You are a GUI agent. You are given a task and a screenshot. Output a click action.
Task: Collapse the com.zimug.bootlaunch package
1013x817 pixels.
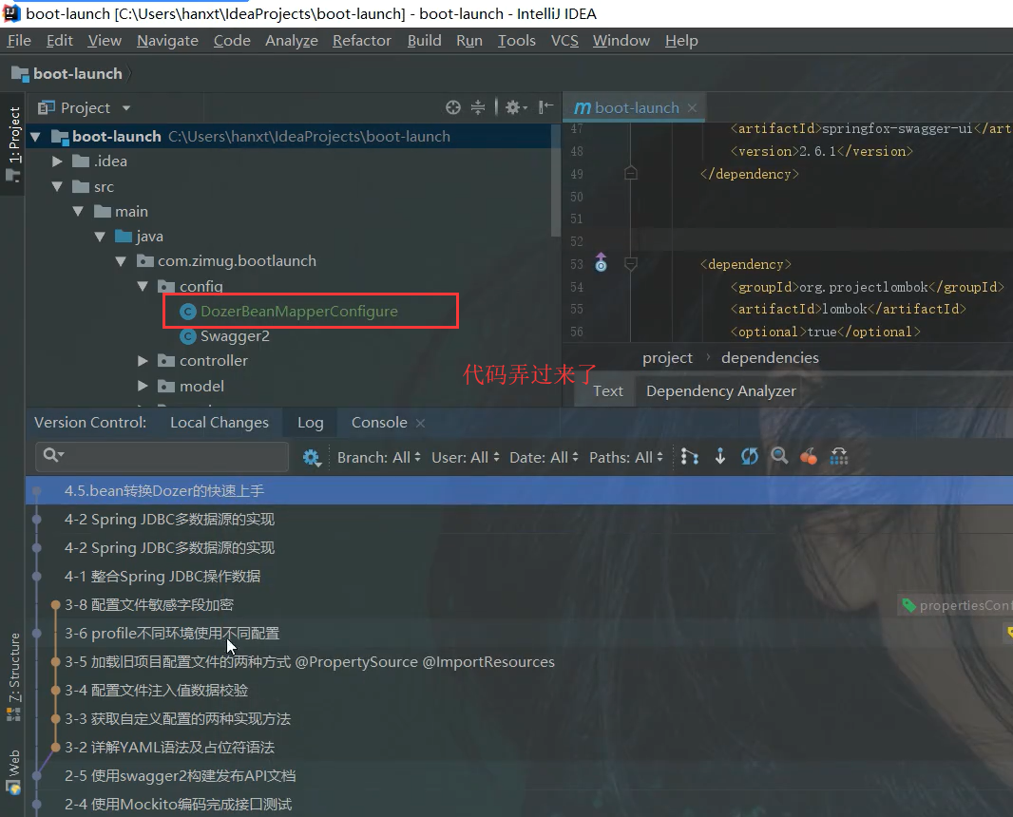(x=121, y=261)
